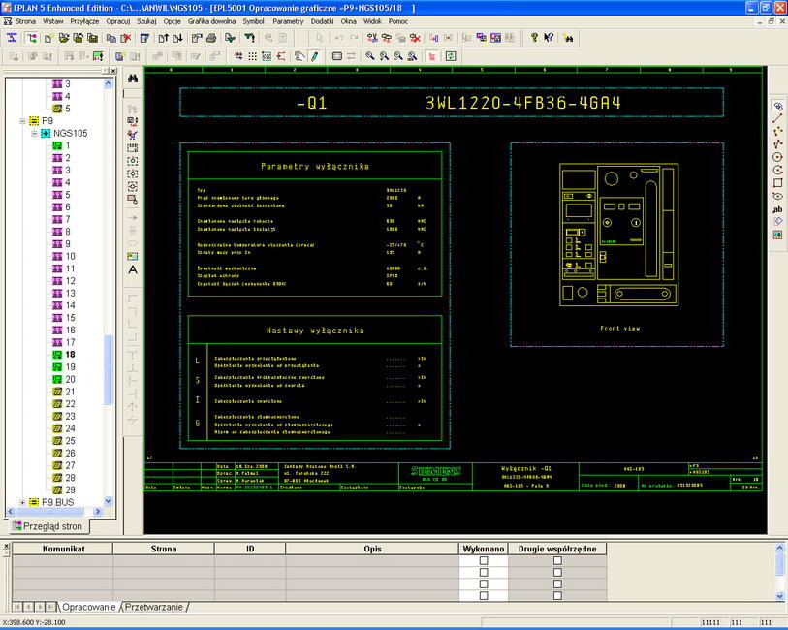Screen dimensions: 788x630
Task: Click page tree scroll up arrow
Action: (108, 83)
